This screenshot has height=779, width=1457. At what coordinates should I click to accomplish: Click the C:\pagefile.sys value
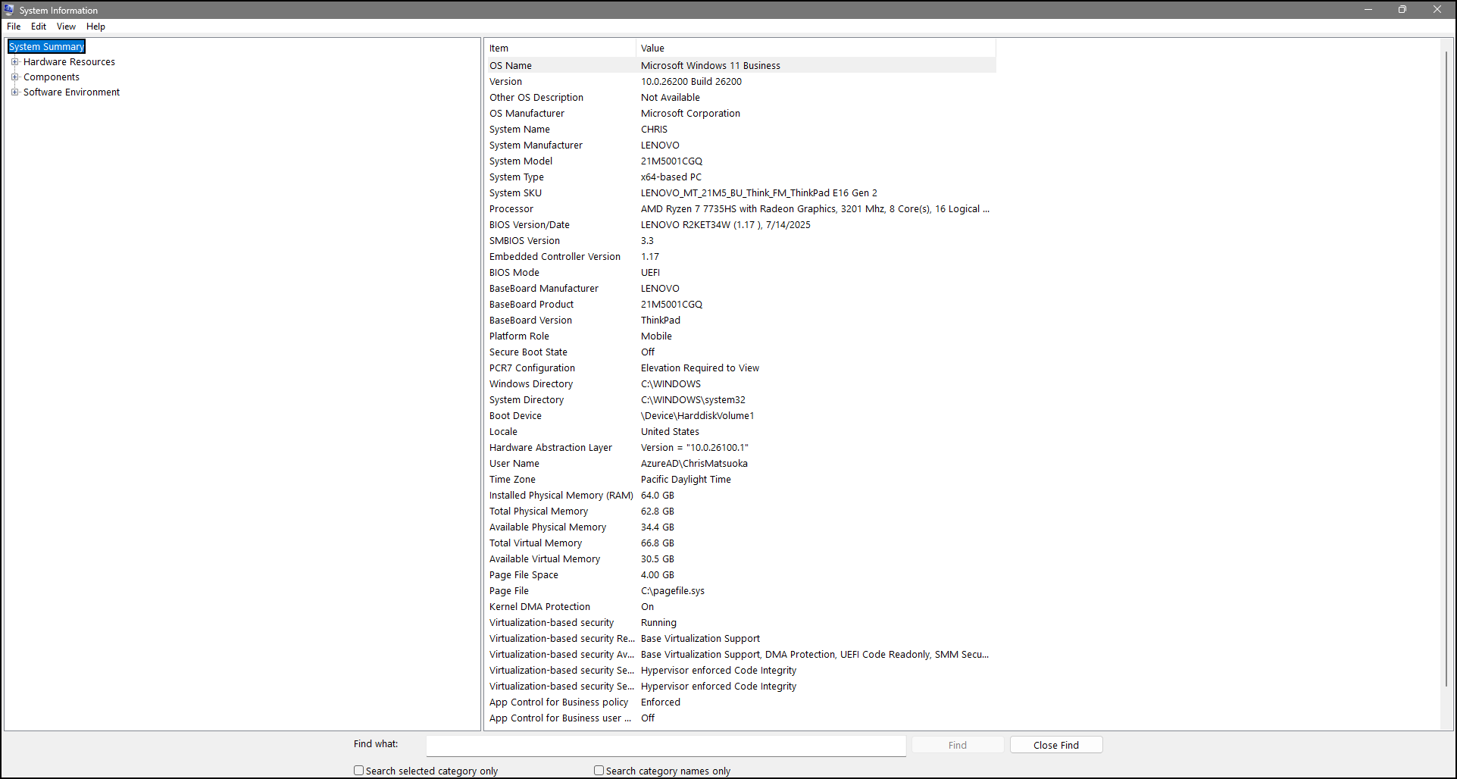pyautogui.click(x=673, y=591)
